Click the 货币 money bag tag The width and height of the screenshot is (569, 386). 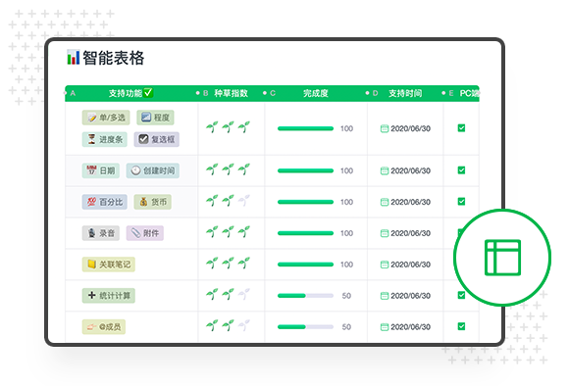pos(153,202)
